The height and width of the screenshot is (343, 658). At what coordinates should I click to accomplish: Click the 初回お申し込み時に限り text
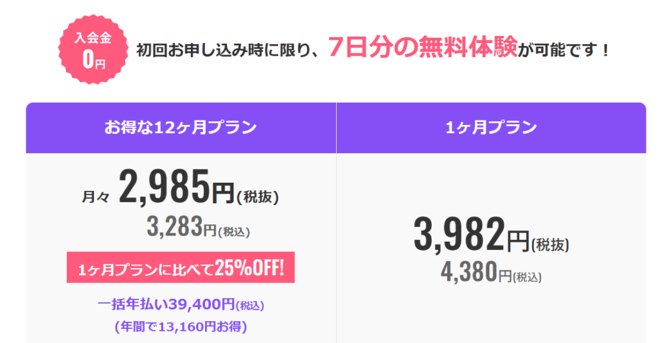click(x=226, y=51)
